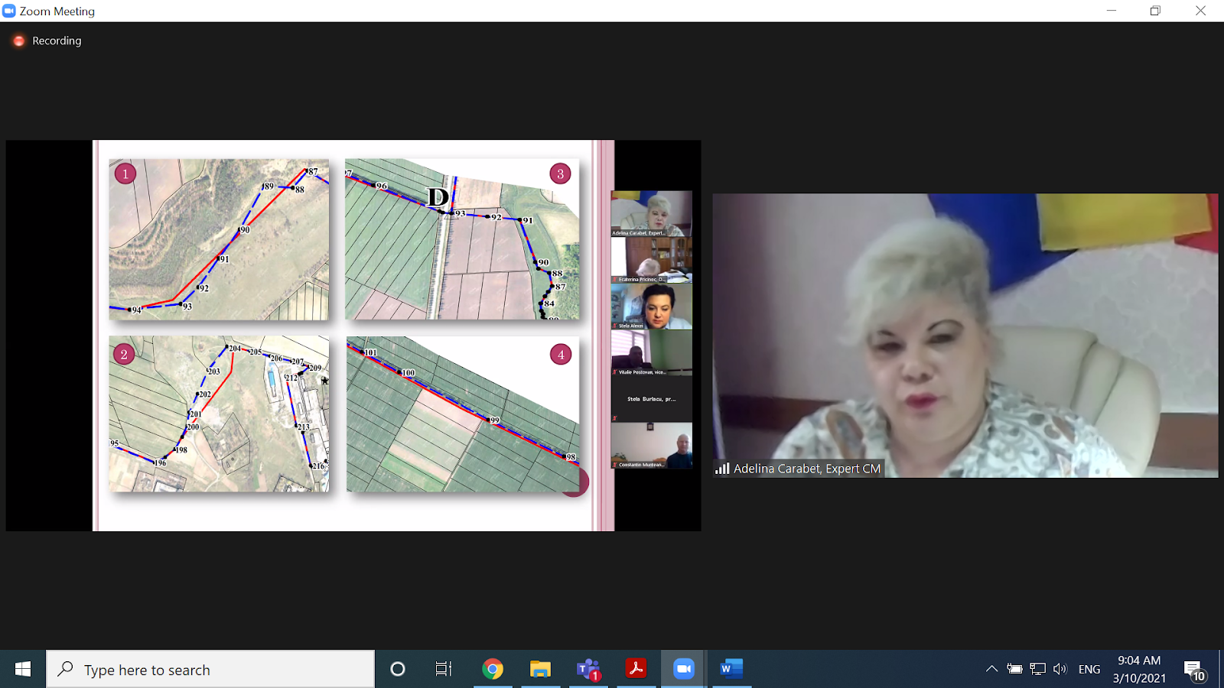
Task: Open the Windows Start menu
Action: (23, 670)
